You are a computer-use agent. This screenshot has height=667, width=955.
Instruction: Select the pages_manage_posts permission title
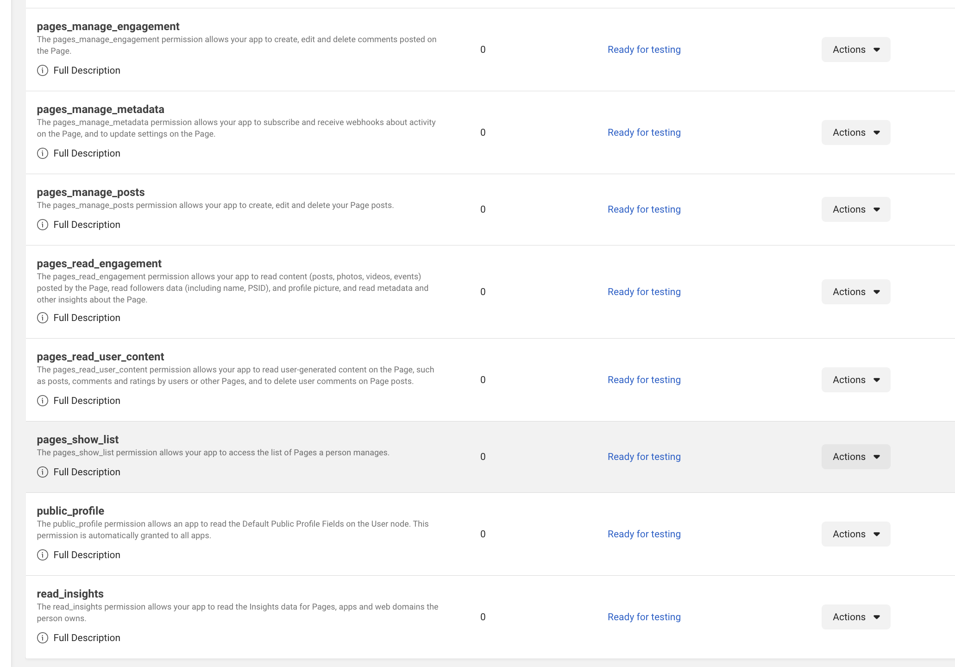(x=91, y=193)
